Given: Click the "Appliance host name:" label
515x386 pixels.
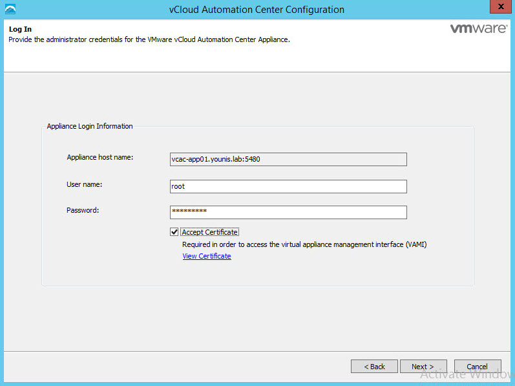Looking at the screenshot, I should click(x=100, y=157).
